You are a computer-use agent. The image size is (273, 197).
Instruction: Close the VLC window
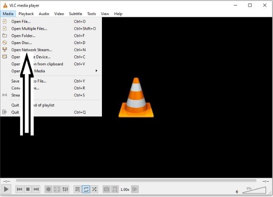pyautogui.click(x=265, y=5)
